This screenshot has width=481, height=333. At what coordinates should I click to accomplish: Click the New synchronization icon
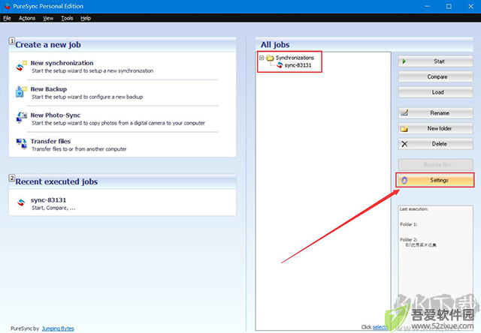22,66
